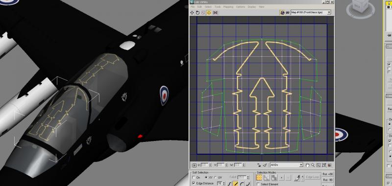Open the Display menu
This screenshot has width=392, height=186.
[x=252, y=7]
